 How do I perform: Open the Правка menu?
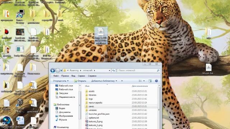point(65,76)
